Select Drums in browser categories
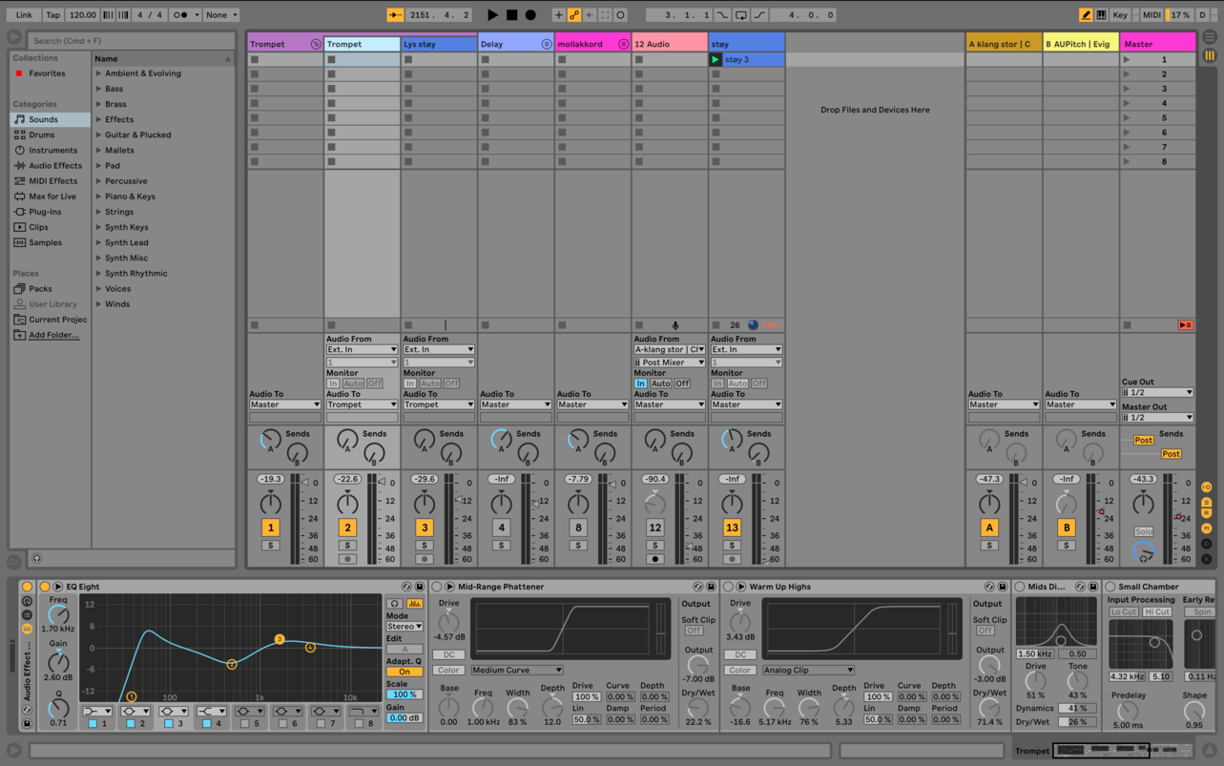 tap(42, 135)
